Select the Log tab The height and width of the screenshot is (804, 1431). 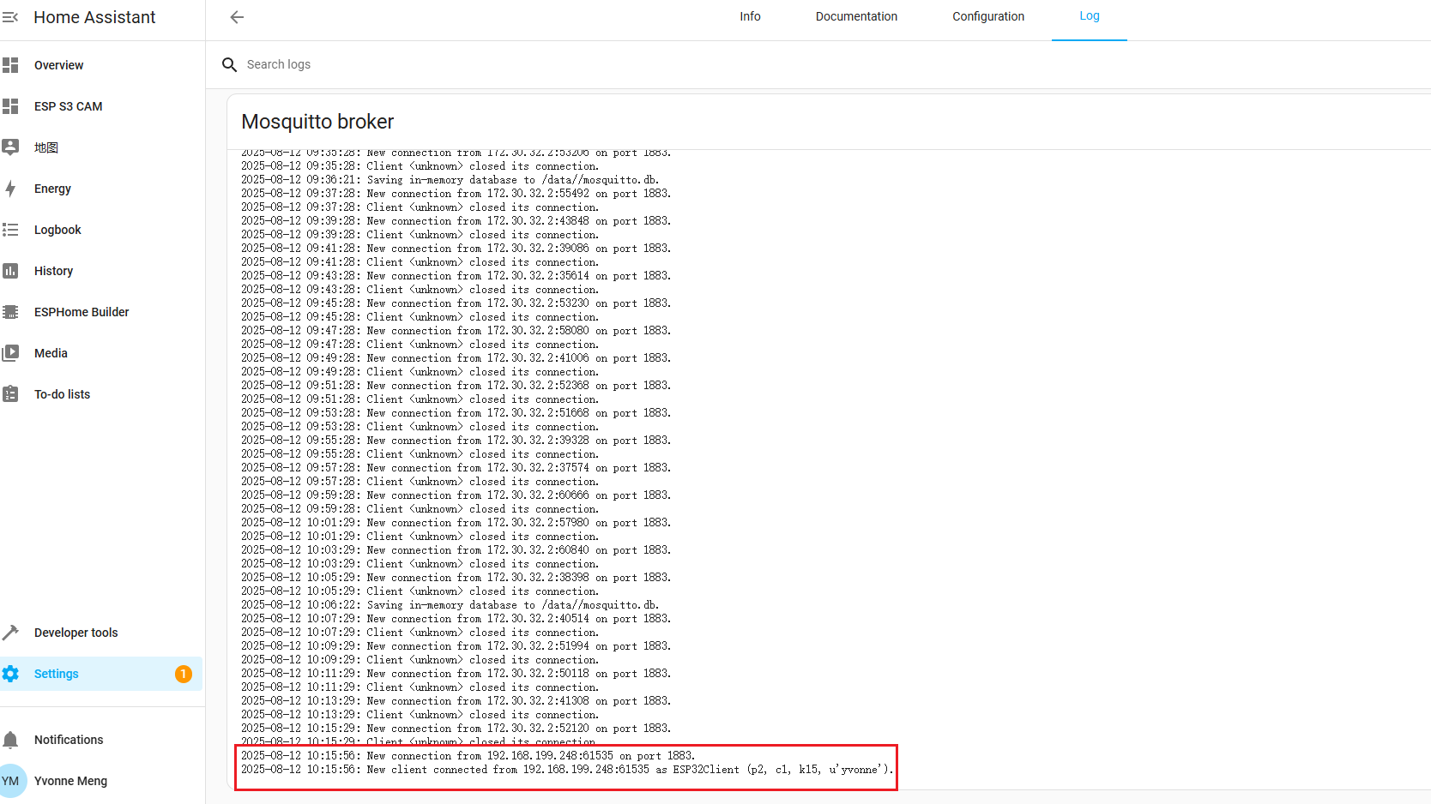[1090, 17]
